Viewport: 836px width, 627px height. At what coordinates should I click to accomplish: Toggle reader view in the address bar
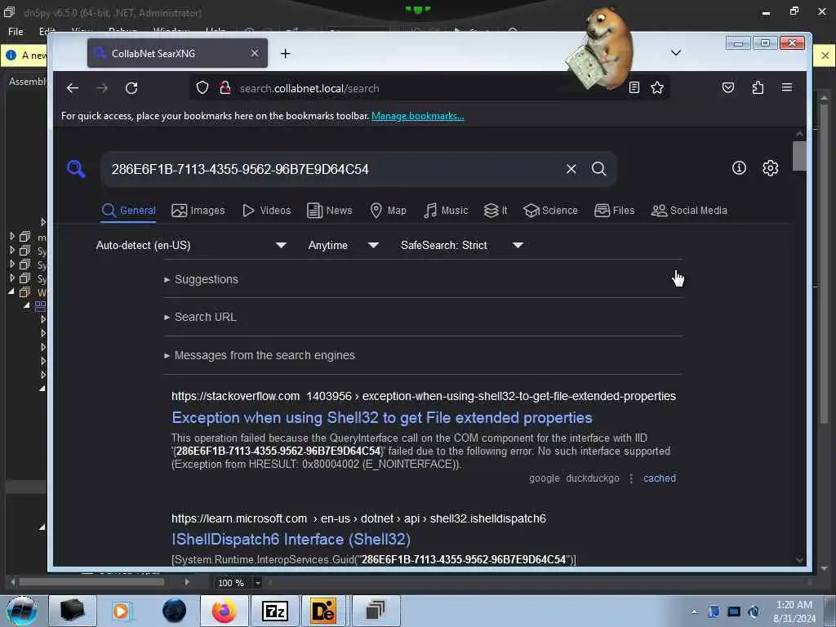click(x=634, y=87)
